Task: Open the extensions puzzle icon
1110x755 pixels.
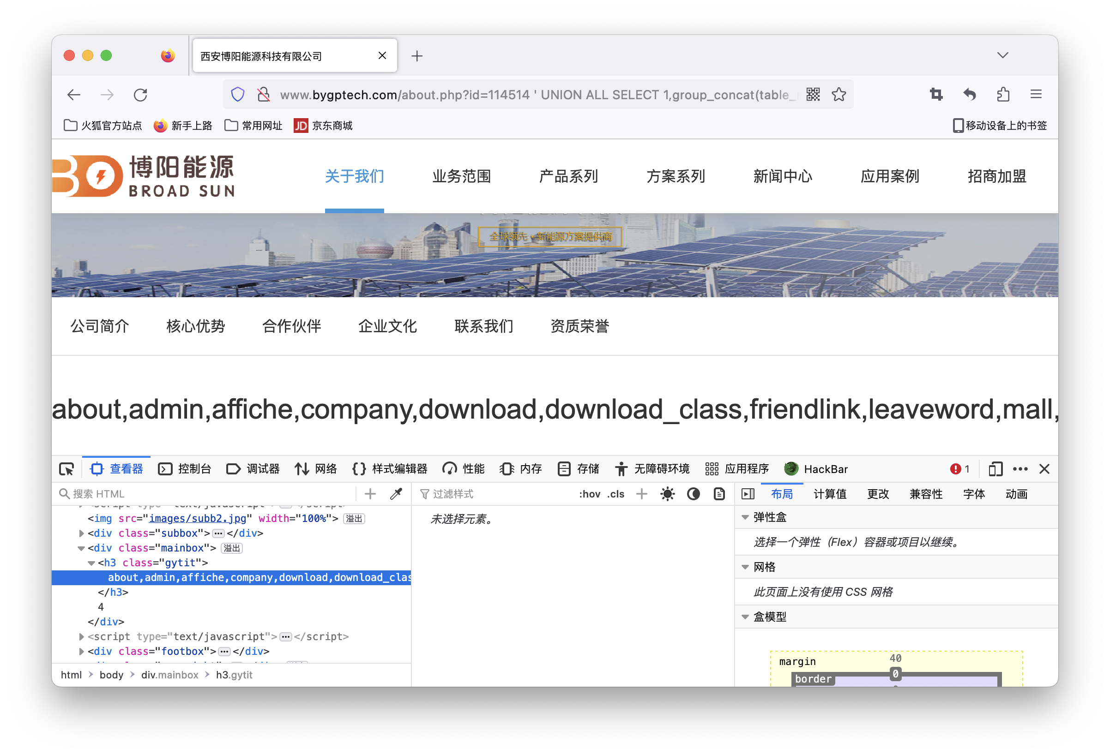Action: click(1003, 95)
